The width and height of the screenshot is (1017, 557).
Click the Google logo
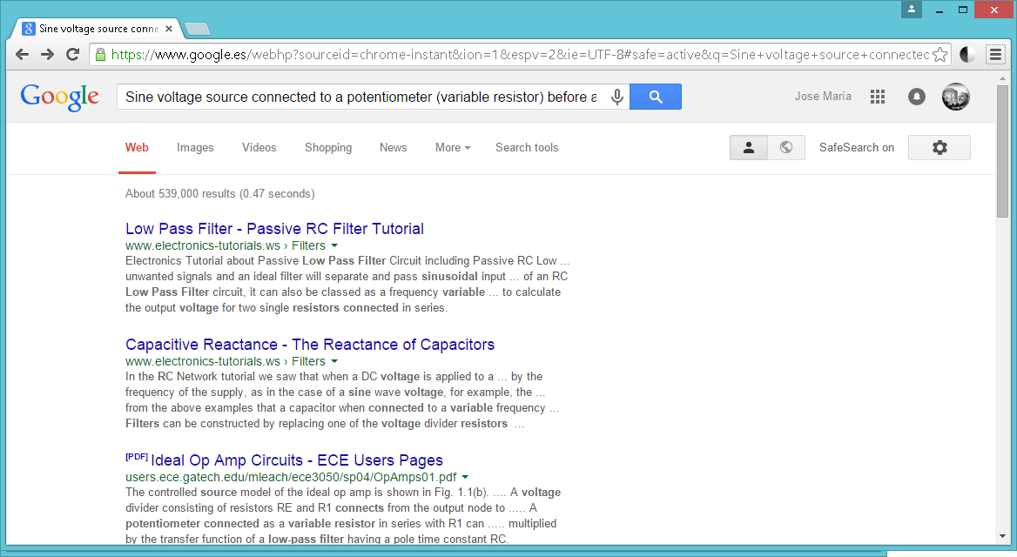[x=60, y=97]
